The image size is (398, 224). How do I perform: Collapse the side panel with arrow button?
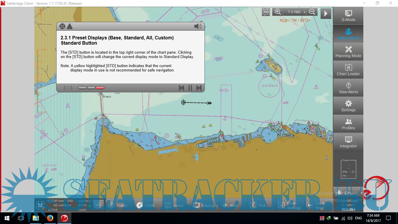[326, 13]
